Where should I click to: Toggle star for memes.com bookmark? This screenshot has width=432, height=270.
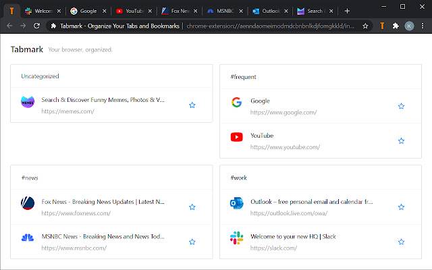coord(192,105)
